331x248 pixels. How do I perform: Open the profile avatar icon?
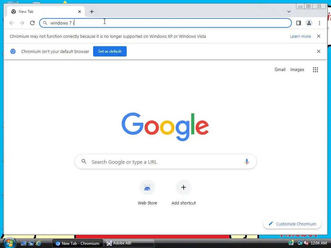(309, 23)
